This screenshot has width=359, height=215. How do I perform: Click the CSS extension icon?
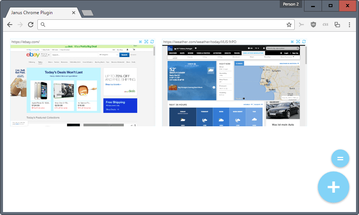[325, 25]
